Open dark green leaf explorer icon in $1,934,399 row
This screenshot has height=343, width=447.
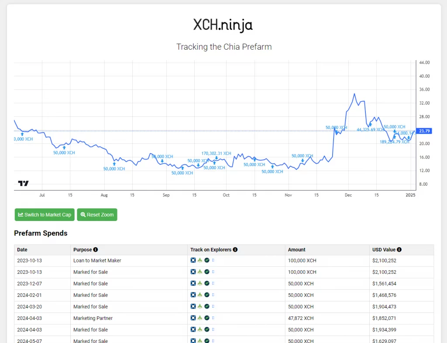[207, 329]
